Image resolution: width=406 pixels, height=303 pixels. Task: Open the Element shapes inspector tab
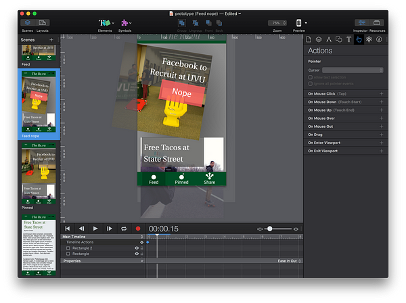pyautogui.click(x=339, y=39)
